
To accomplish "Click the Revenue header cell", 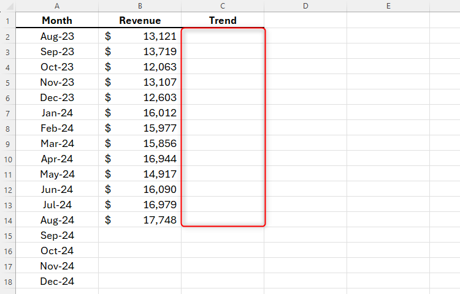I will click(x=140, y=20).
